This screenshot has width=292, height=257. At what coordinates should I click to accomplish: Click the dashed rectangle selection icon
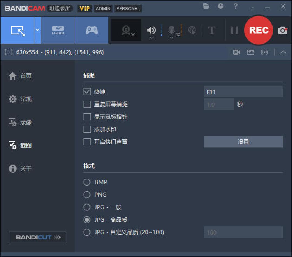[9, 52]
